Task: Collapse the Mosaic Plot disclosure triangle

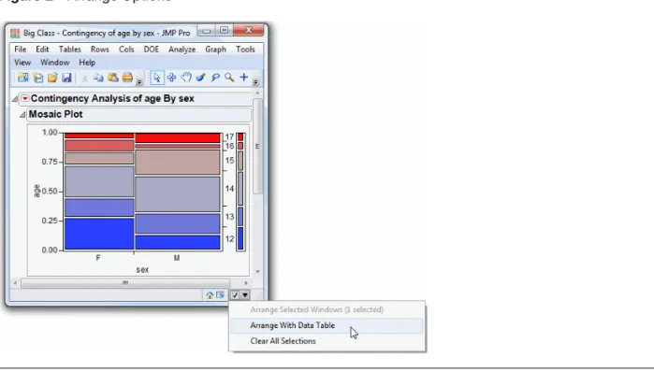Action: tap(22, 115)
